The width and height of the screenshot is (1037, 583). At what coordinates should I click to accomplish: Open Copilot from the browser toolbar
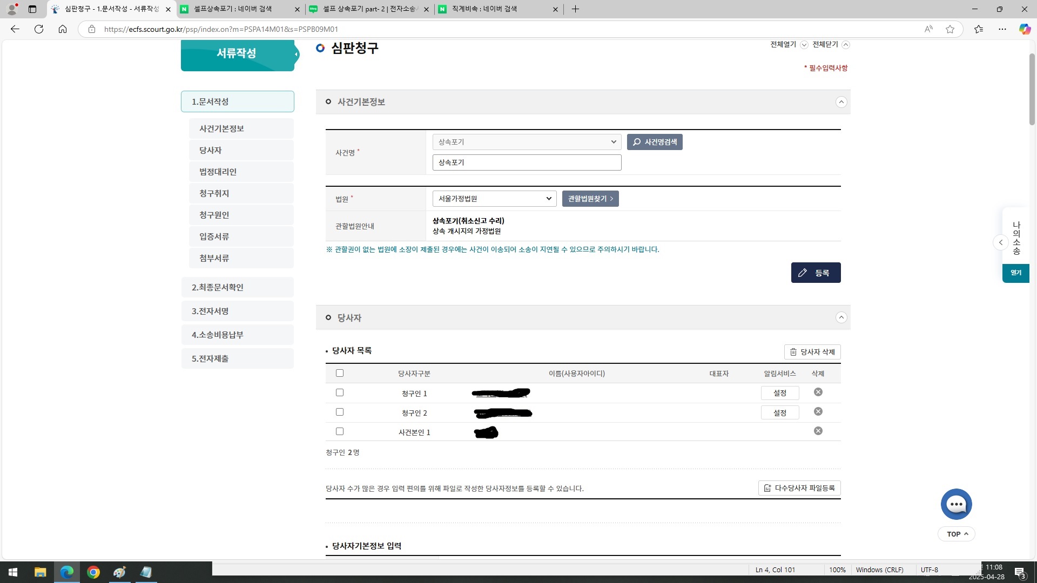pos(1024,29)
